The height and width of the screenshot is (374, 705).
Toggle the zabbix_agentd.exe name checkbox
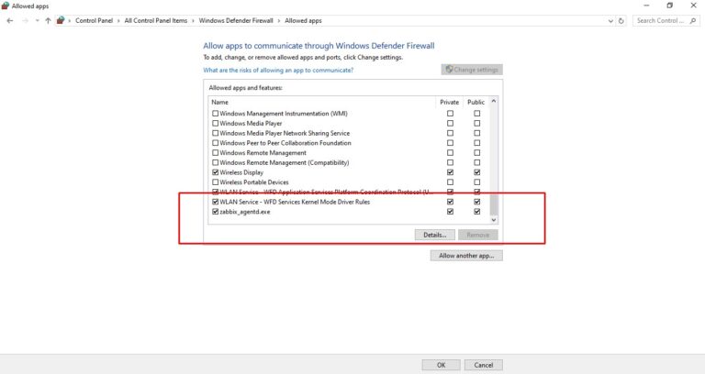point(216,212)
